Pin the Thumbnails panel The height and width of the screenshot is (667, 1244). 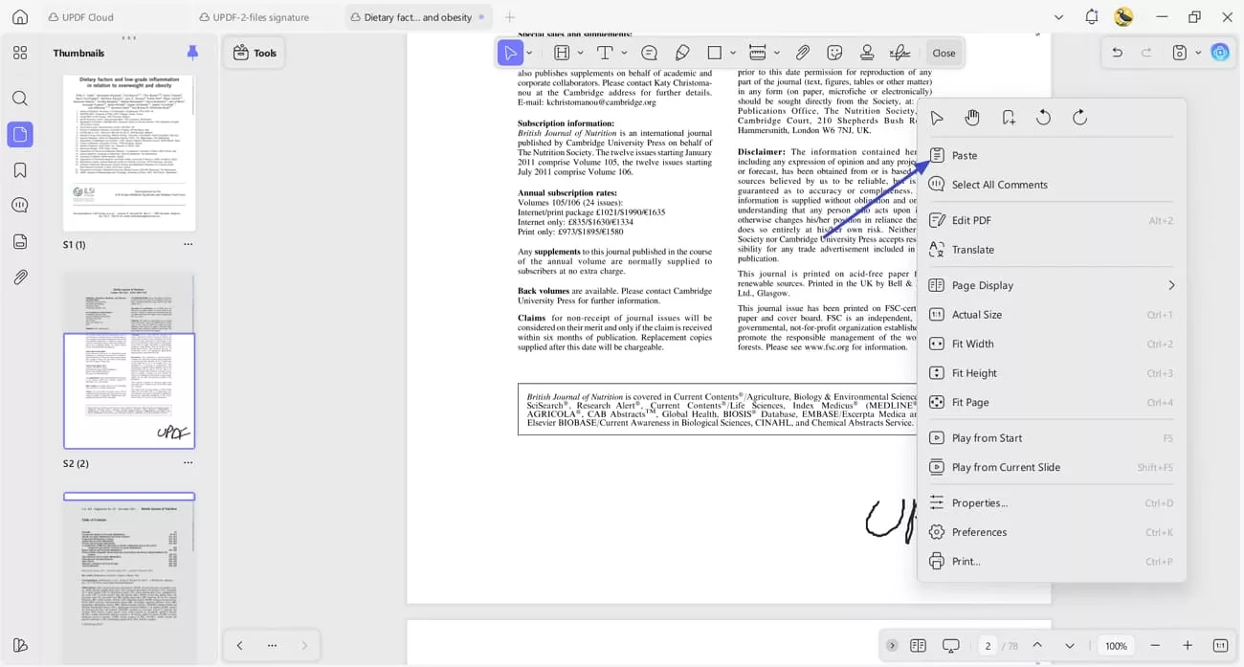(192, 53)
